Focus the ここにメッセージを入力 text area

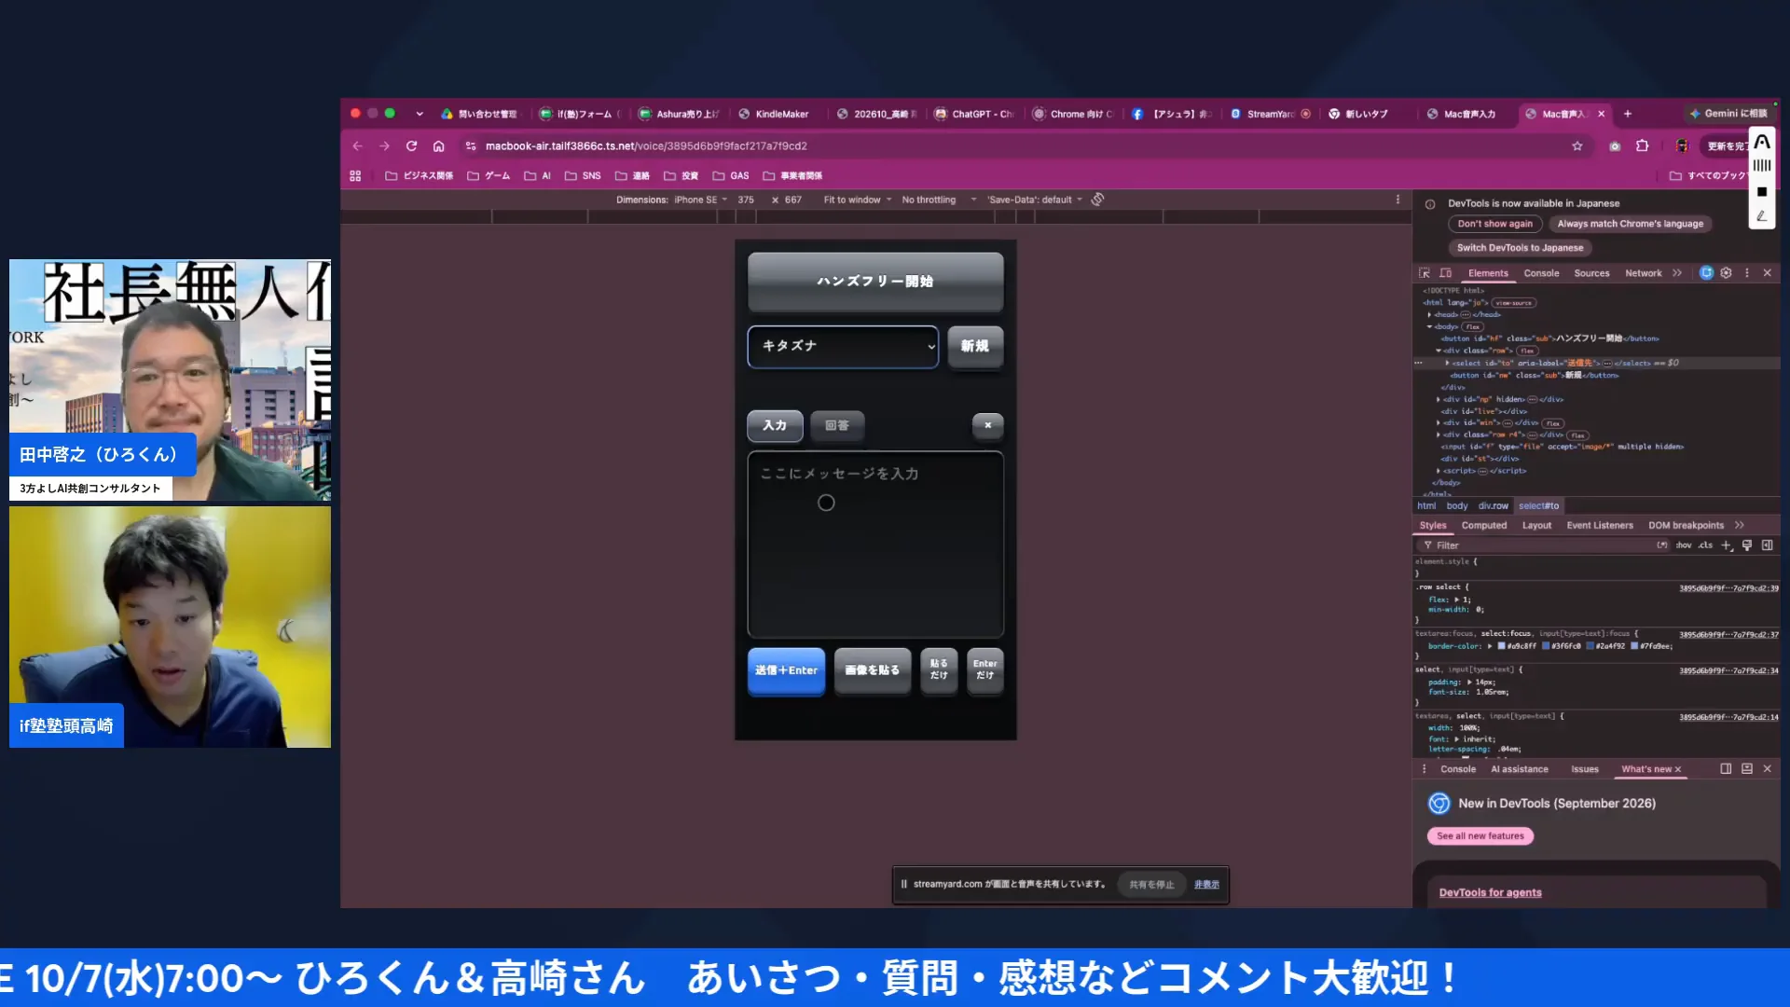[x=875, y=545]
